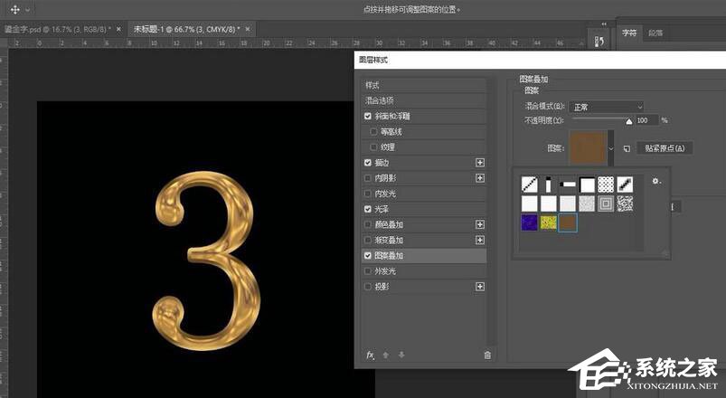Click the move effect down arrow
This screenshot has height=398, width=726.
(401, 355)
